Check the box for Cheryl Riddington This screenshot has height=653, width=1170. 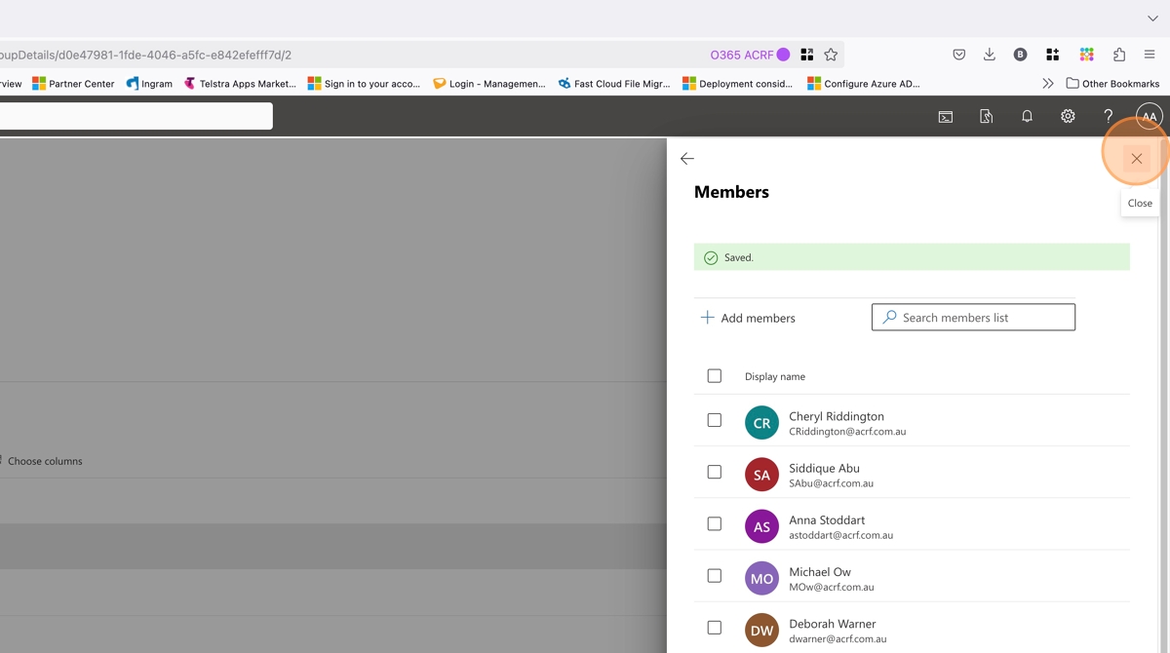(715, 420)
